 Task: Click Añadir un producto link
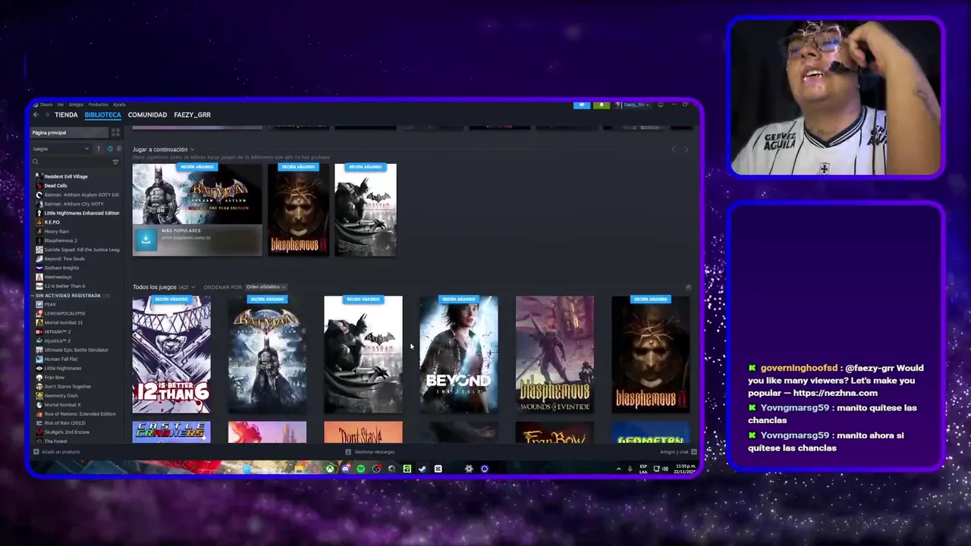pos(58,452)
